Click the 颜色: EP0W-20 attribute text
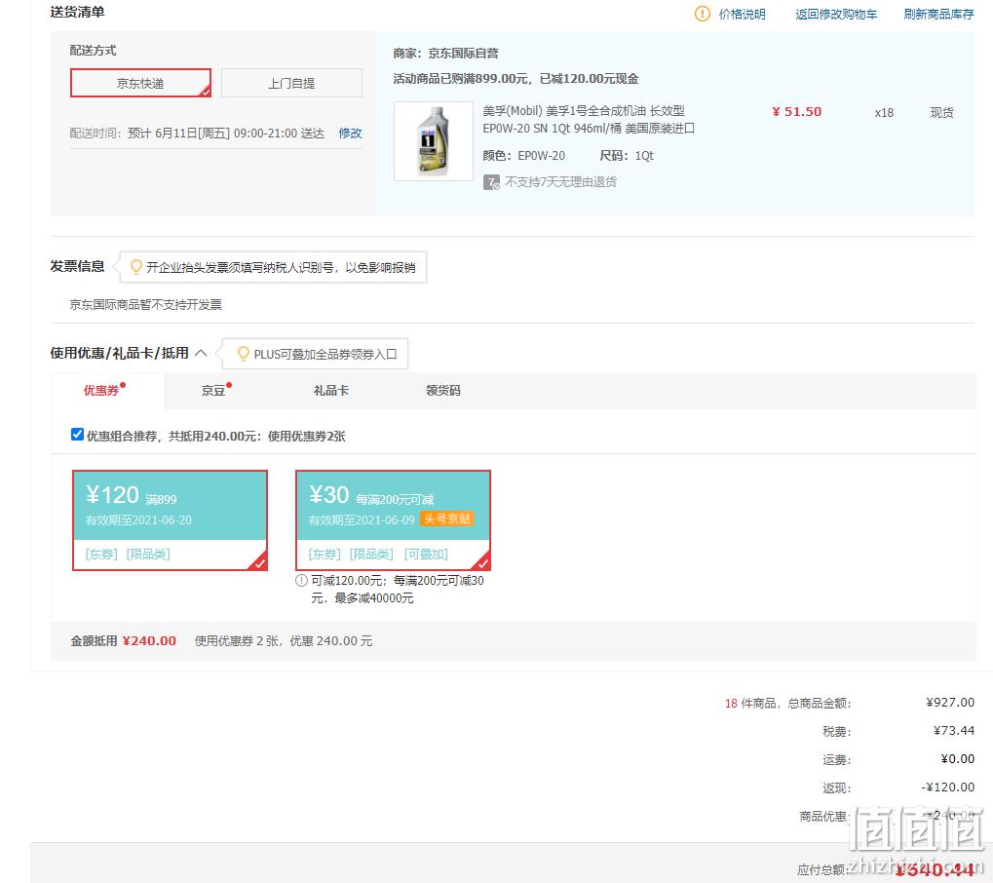The image size is (993, 883). [x=523, y=156]
